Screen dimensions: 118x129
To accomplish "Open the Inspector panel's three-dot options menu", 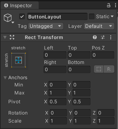I will (115, 5).
